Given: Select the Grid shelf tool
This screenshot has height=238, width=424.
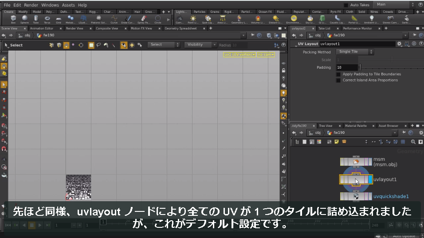Looking at the screenshot, I should coord(59,19).
